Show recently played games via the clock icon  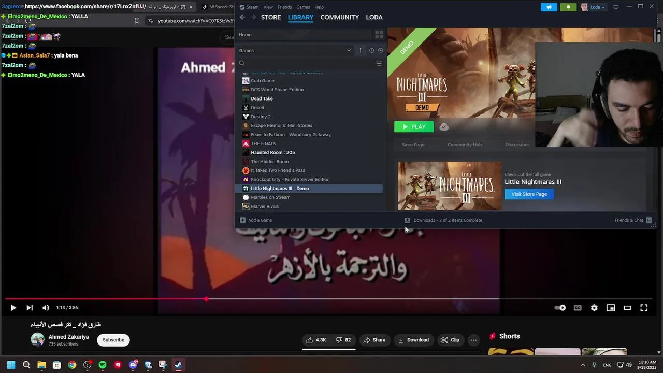pos(371,50)
